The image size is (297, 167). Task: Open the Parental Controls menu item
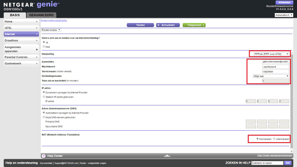tap(21, 57)
